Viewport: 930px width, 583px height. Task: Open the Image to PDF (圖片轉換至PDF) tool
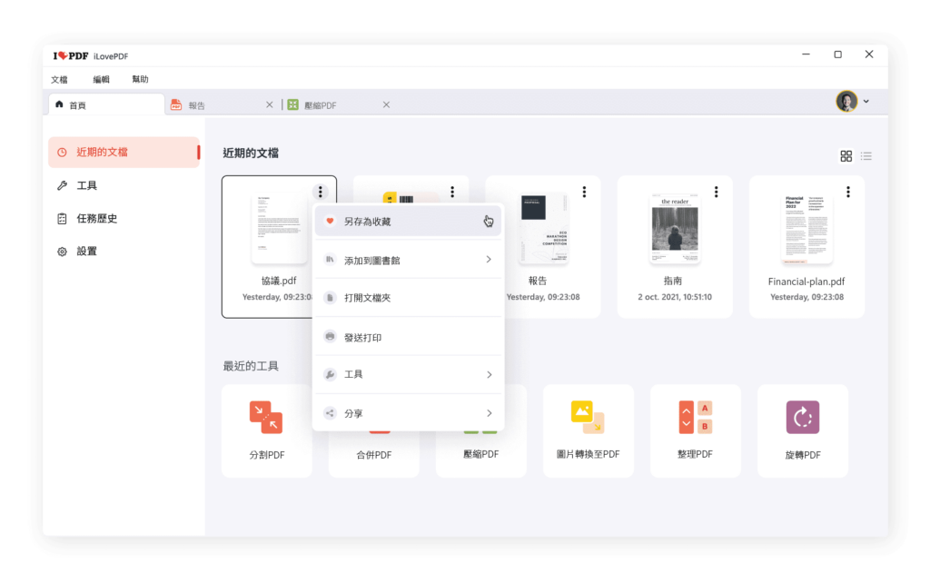(588, 430)
